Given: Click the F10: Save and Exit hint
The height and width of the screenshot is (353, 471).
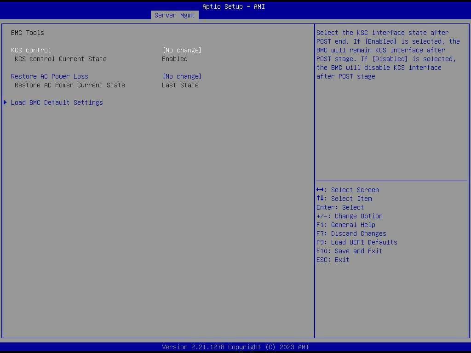Looking at the screenshot, I should point(349,251).
